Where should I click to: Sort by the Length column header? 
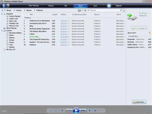[x=54, y=14]
